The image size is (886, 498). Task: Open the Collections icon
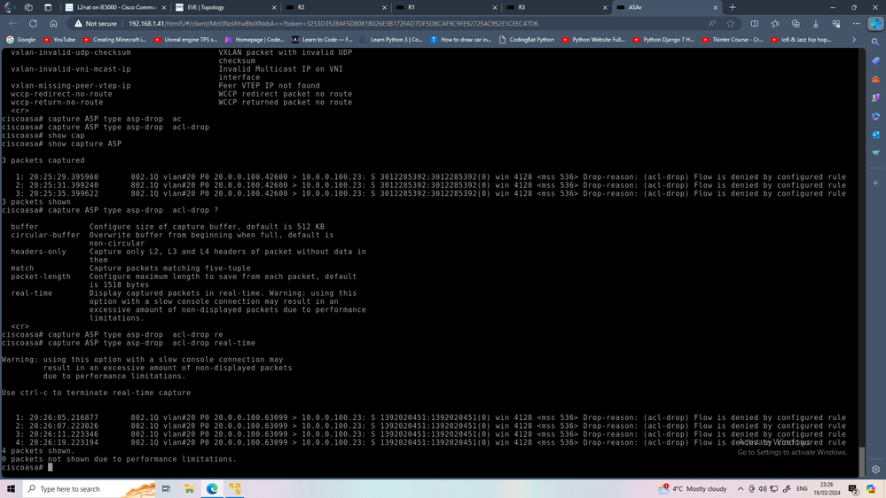(796, 24)
